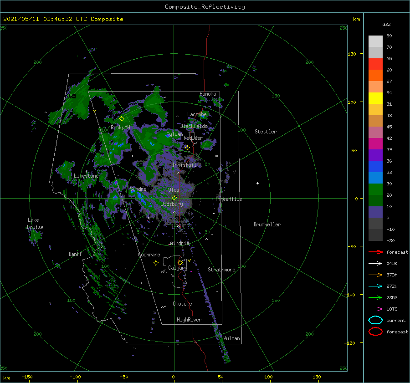Select the red forecast ellipse icon
Image resolution: width=410 pixels, height=383 pixels.
[x=375, y=332]
